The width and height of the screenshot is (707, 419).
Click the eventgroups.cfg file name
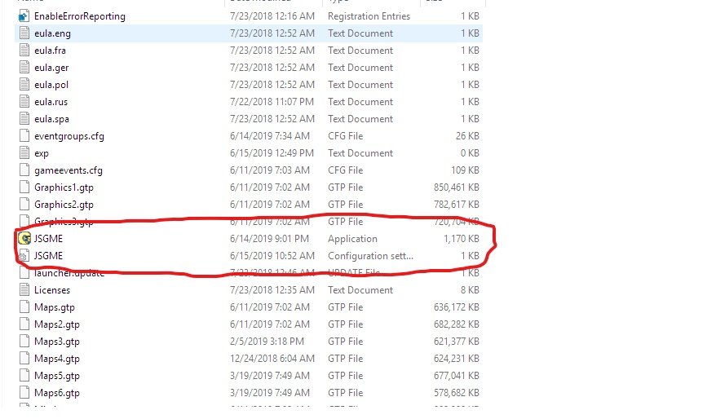tap(69, 136)
